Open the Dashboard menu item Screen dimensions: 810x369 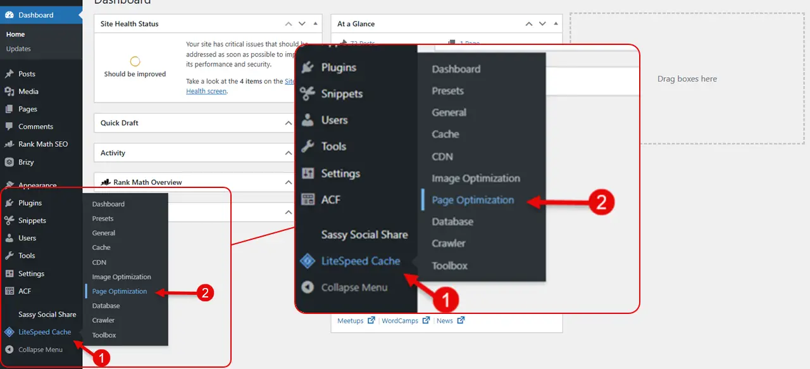click(x=41, y=15)
